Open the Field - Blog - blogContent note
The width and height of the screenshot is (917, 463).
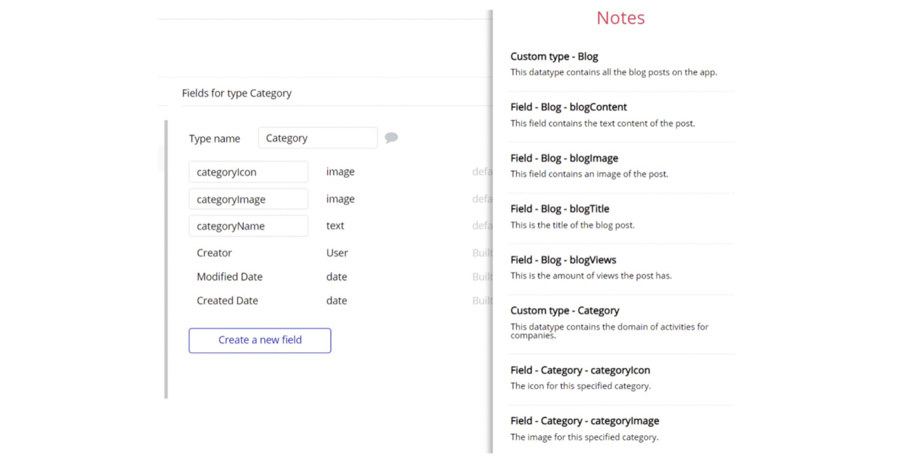(568, 107)
